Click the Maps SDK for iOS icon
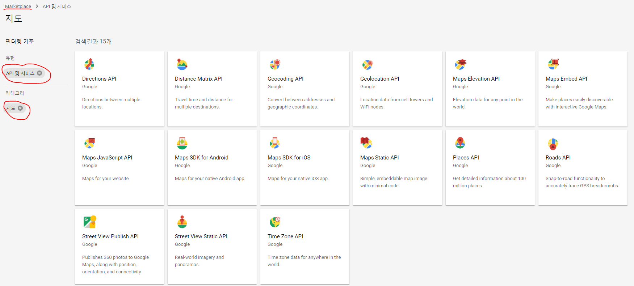 [275, 143]
